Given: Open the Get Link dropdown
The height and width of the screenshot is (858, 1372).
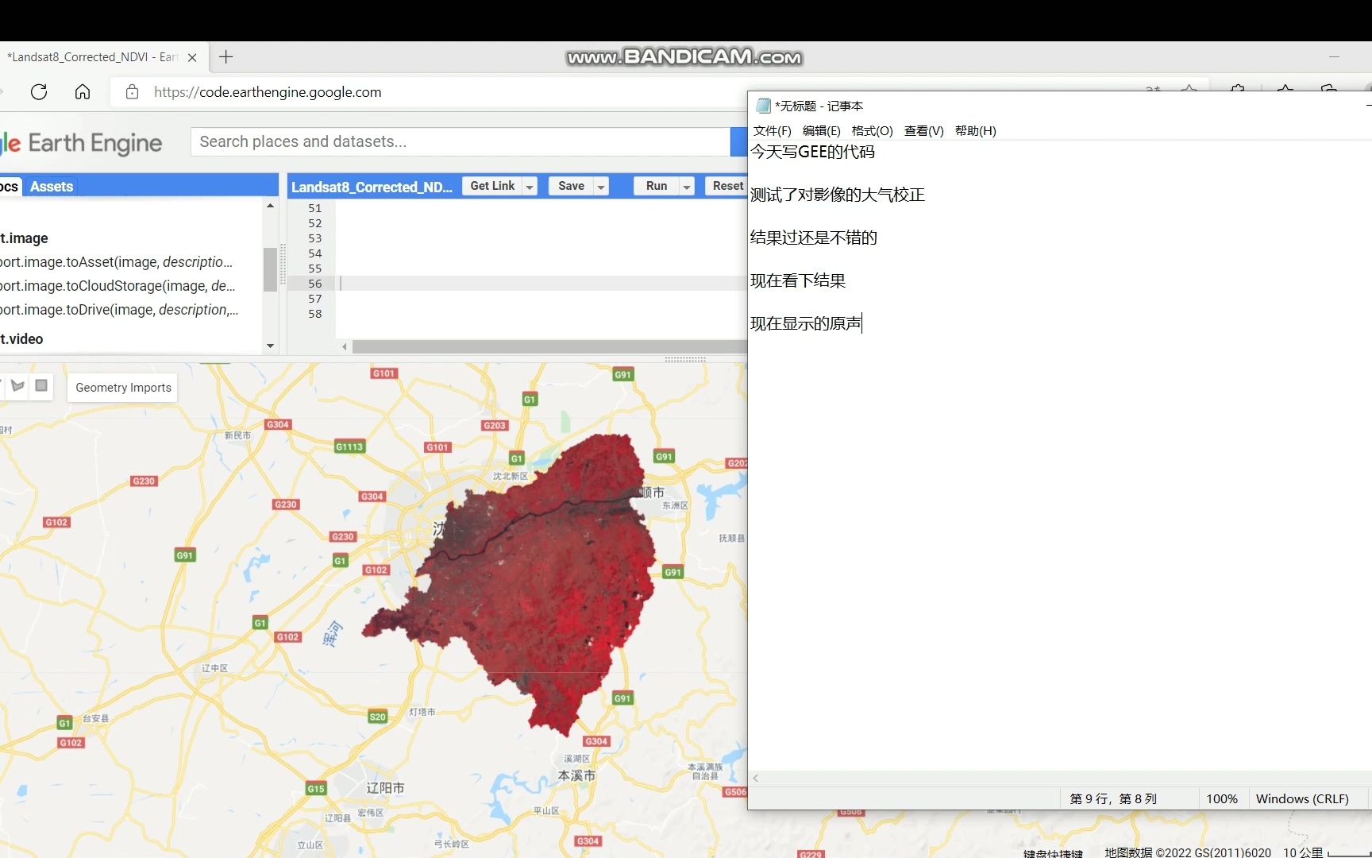Looking at the screenshot, I should (x=528, y=186).
